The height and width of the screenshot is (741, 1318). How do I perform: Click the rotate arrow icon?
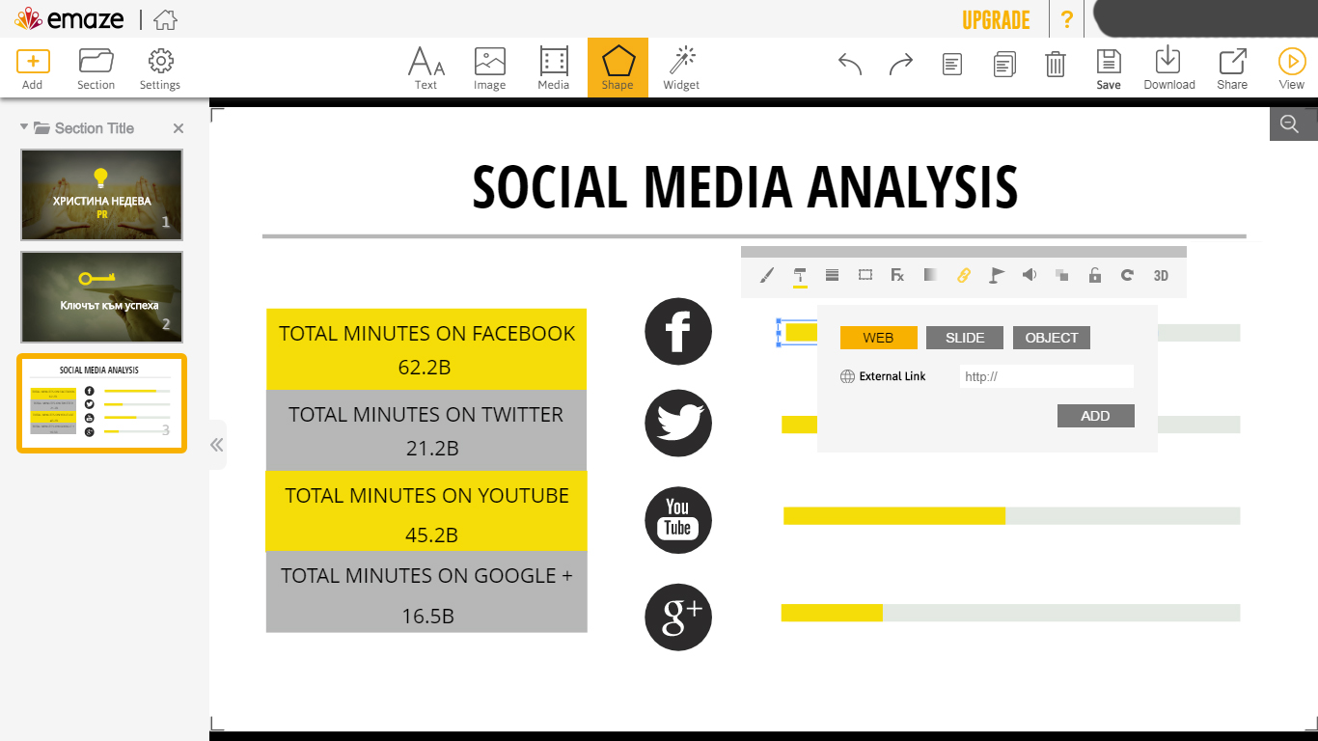click(1127, 275)
